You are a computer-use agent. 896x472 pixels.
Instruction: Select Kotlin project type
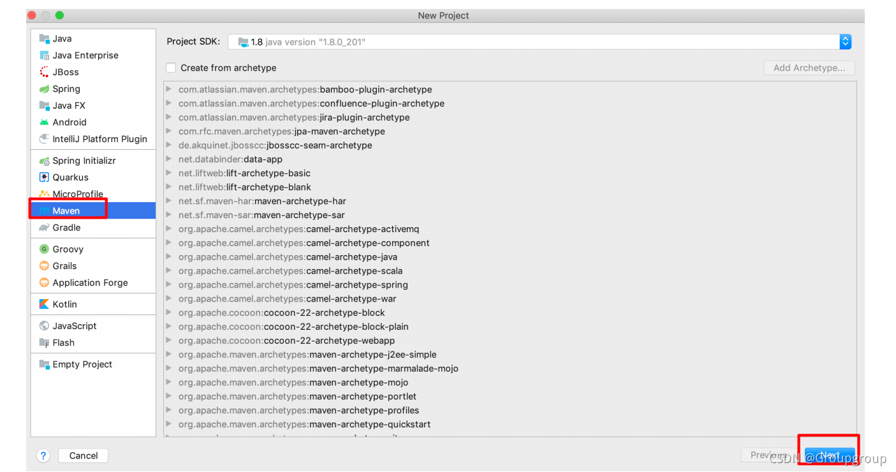tap(93, 304)
